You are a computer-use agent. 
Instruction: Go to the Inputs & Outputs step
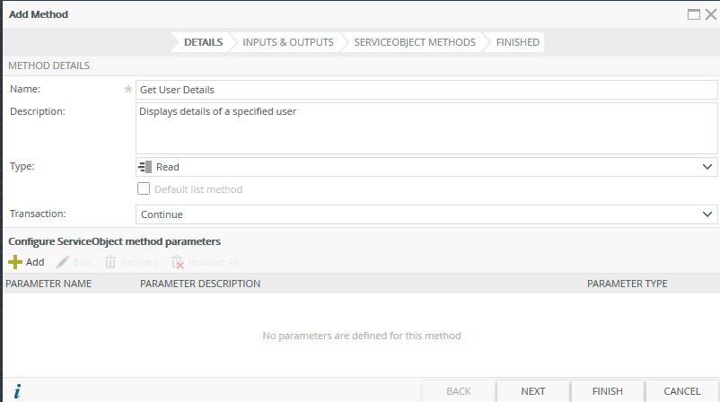click(287, 42)
